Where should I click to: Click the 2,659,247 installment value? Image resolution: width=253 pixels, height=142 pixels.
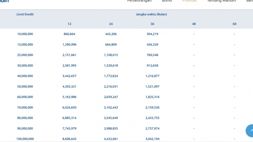point(111,97)
